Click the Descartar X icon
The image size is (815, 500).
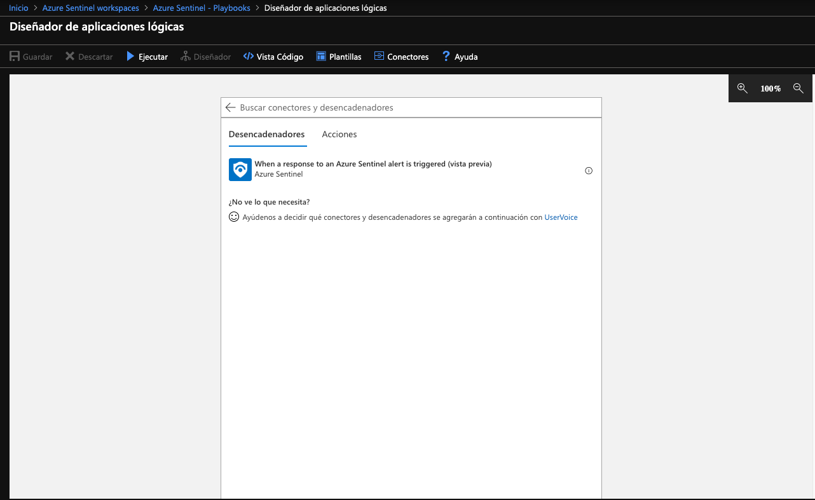pos(70,57)
